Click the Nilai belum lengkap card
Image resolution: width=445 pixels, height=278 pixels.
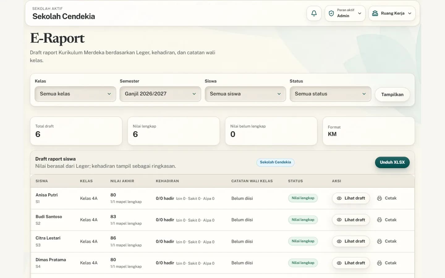[271, 131]
